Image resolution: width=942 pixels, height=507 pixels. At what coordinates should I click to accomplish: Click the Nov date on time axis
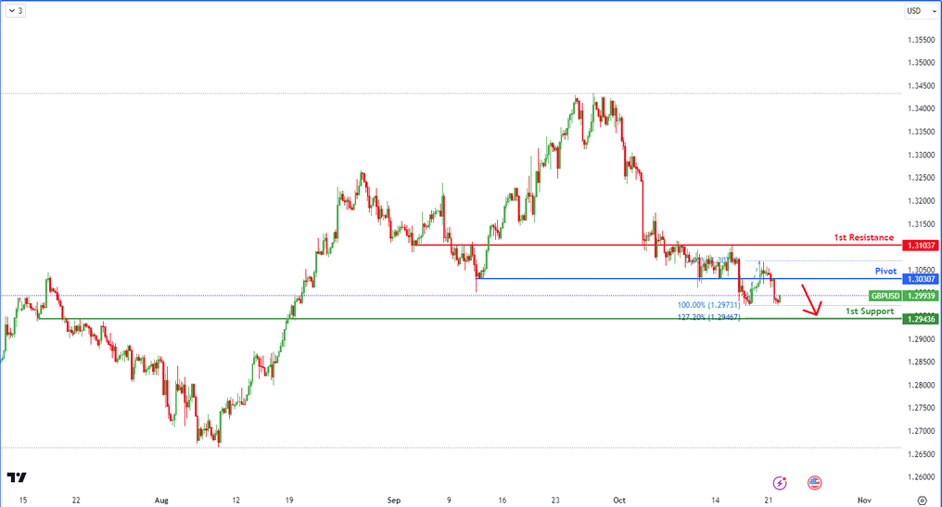pos(864,501)
